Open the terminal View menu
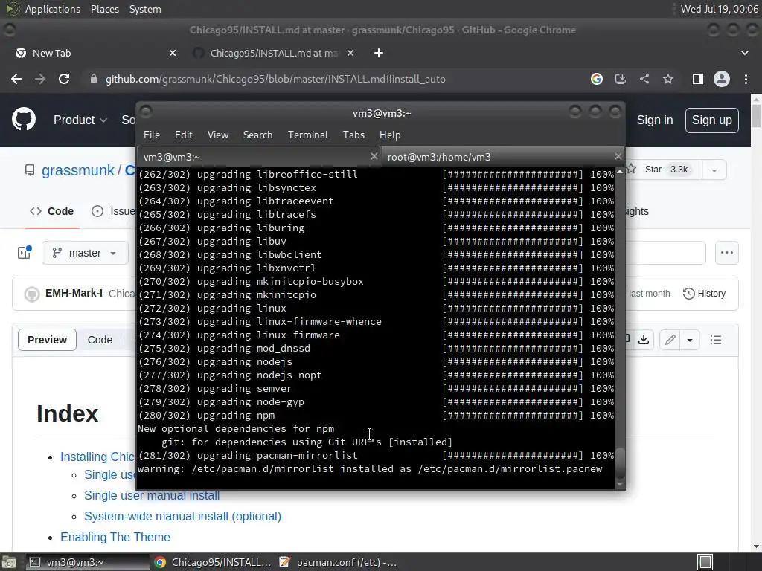 (x=218, y=135)
